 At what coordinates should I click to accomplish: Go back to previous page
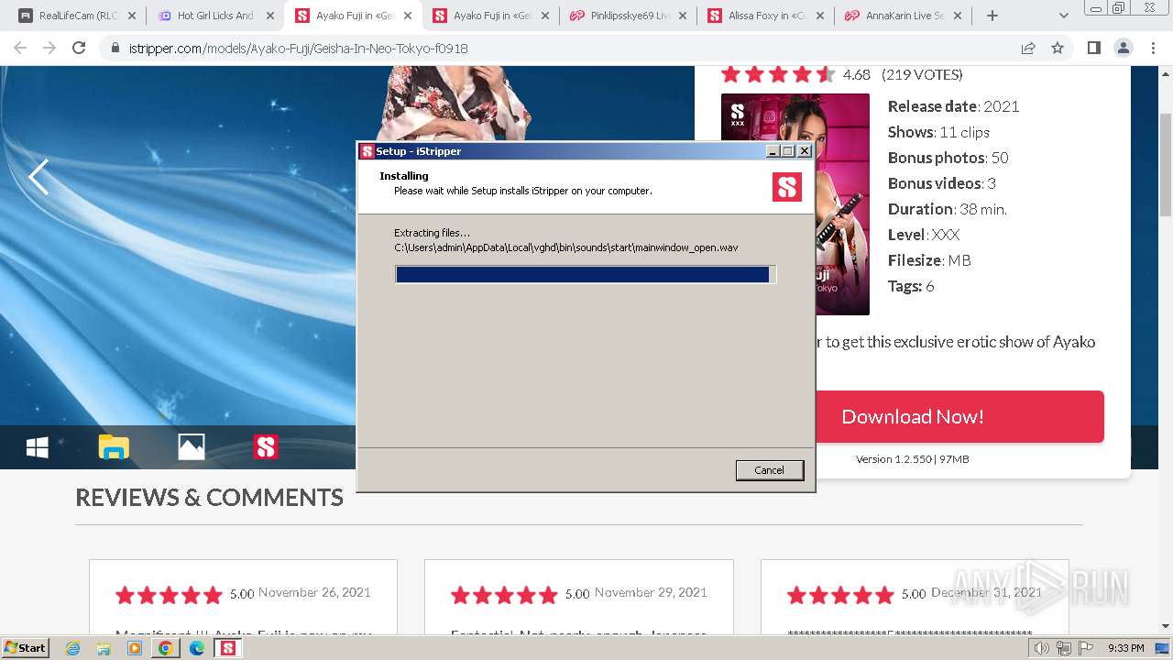pyautogui.click(x=20, y=48)
